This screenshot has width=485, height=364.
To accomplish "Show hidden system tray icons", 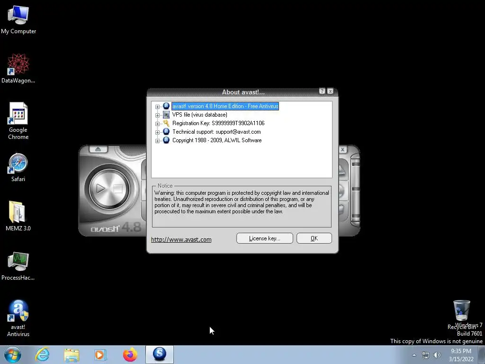I will pos(414,355).
